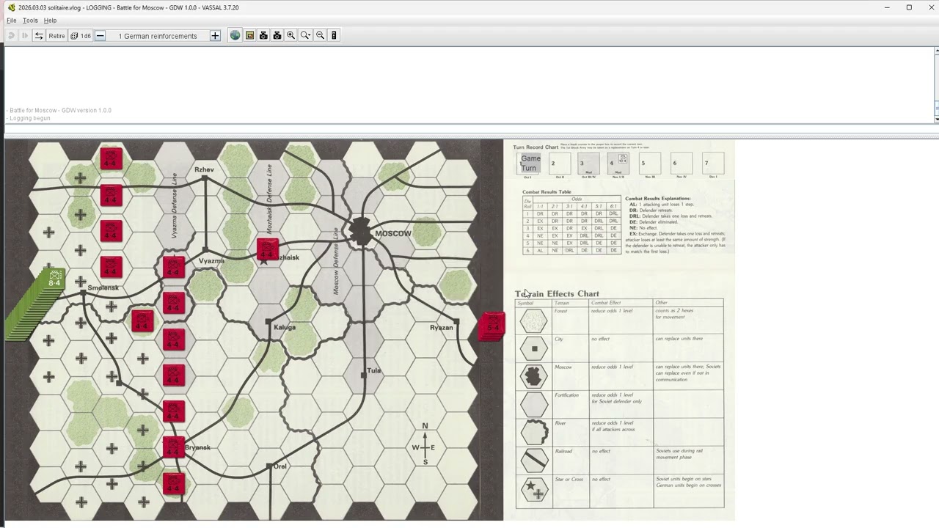Select the 10-4 counter on turn 4
Screen dimensions: 939x528
tap(622, 159)
